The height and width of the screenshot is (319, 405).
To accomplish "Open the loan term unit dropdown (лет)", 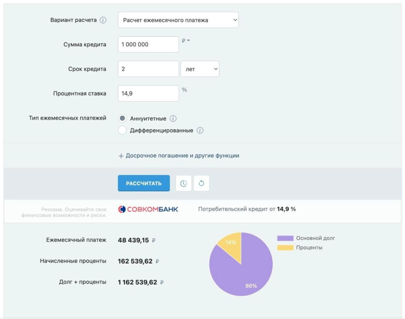I will (200, 69).
